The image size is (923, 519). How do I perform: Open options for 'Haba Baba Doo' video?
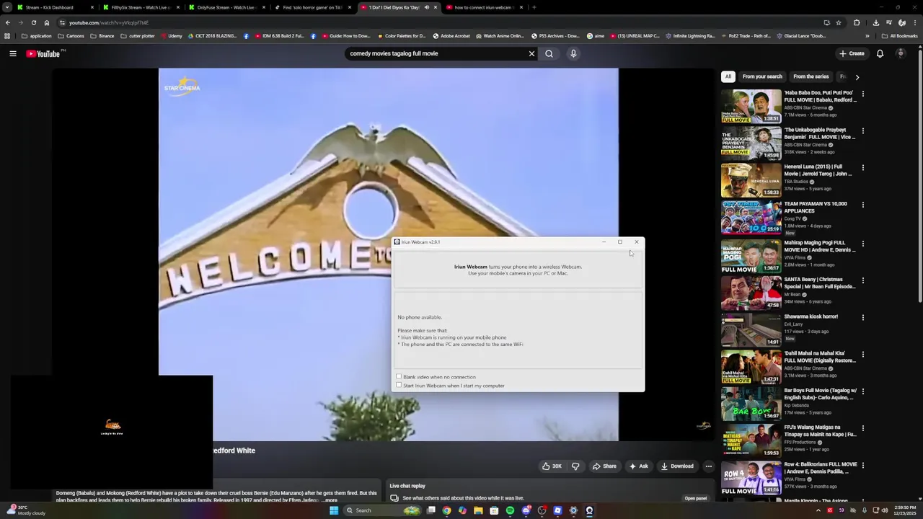(862, 94)
